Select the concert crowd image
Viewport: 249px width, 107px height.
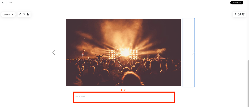coord(123,53)
